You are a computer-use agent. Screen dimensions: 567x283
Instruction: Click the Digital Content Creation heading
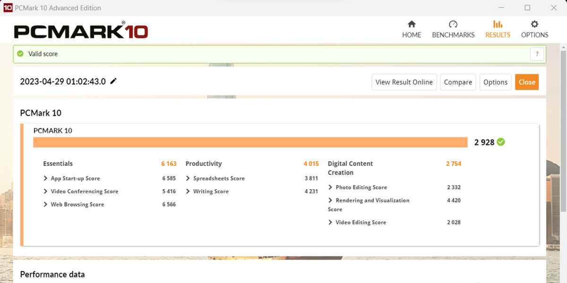(x=351, y=168)
